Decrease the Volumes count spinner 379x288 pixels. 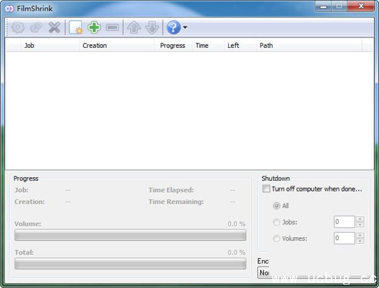360,241
